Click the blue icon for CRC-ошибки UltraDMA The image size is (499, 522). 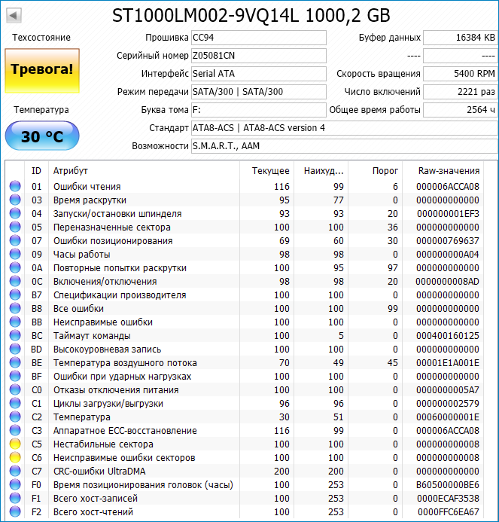[x=15, y=472]
